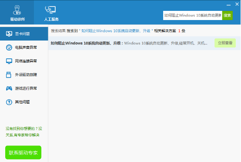Select the 游戏运行异常 gamepad icon
Viewport: 241px width, 162px height.
coord(9,88)
